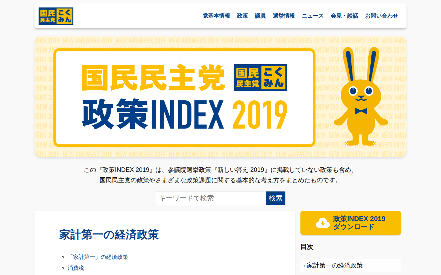Click the 国民民主党 logo in the header
The height and width of the screenshot is (275, 441).
(x=56, y=16)
